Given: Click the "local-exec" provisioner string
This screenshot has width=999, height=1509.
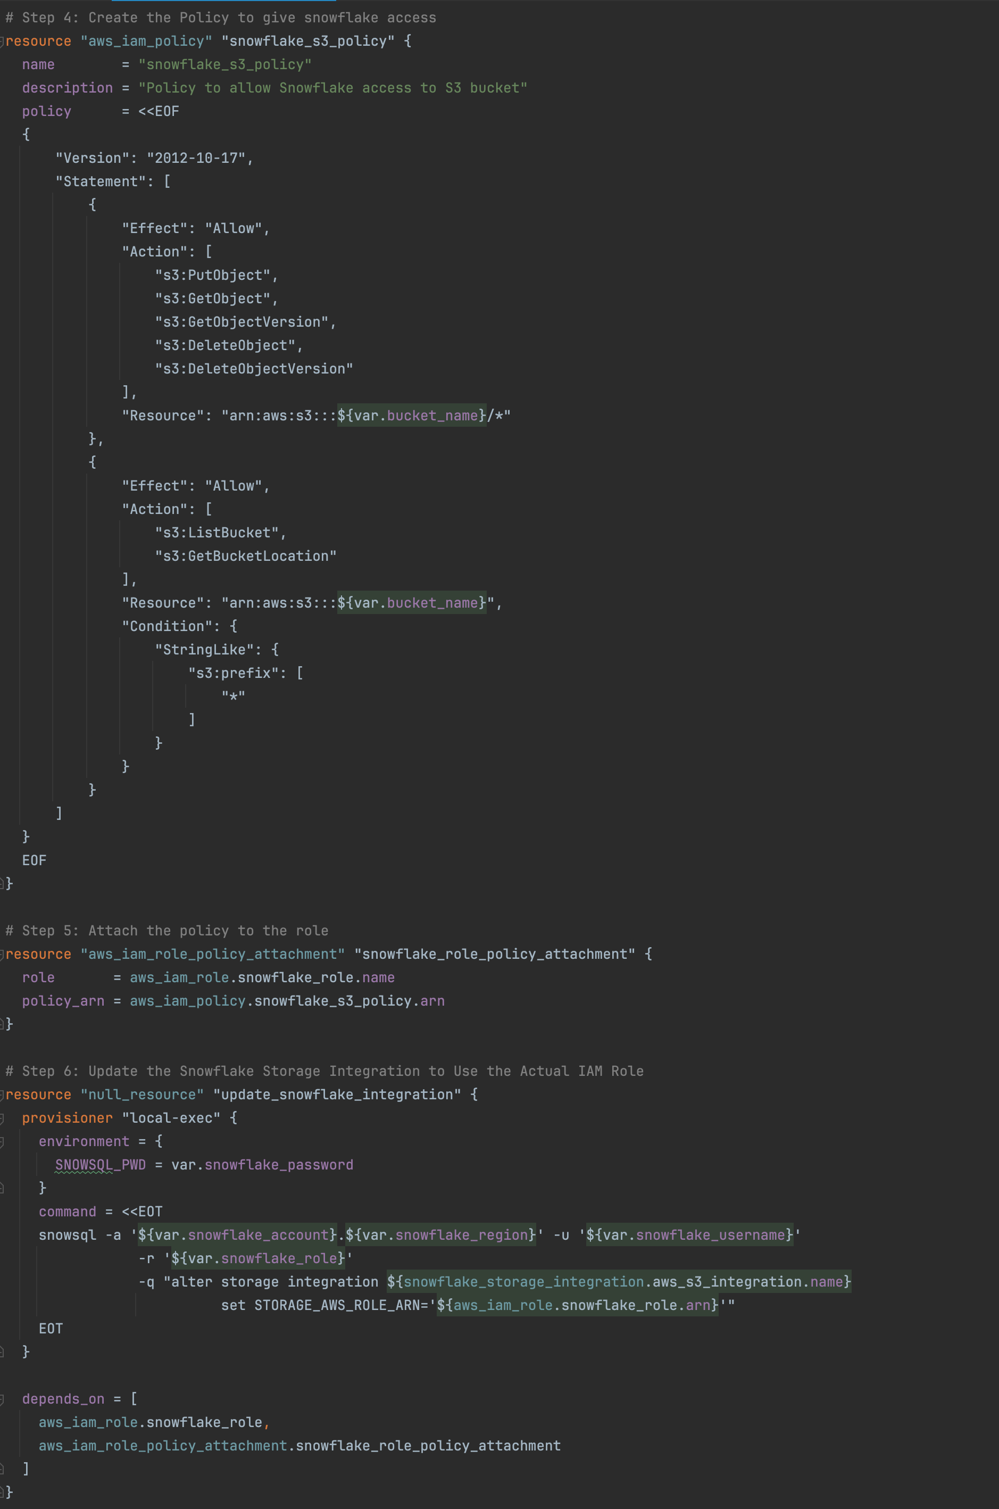Looking at the screenshot, I should pyautogui.click(x=171, y=1118).
